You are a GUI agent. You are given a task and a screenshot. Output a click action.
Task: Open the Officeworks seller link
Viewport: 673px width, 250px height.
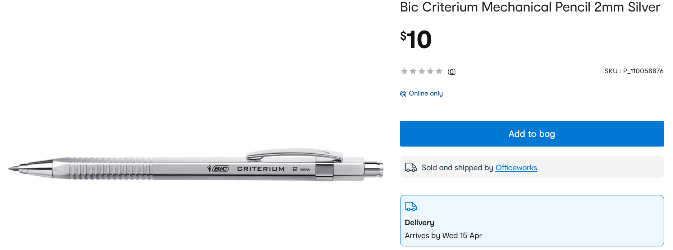(516, 168)
